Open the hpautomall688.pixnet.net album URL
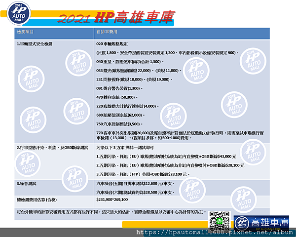296x237 pixels. coord(215,232)
